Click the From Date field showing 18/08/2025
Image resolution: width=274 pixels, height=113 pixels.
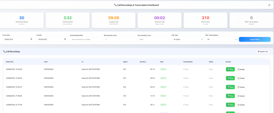tap(18, 39)
